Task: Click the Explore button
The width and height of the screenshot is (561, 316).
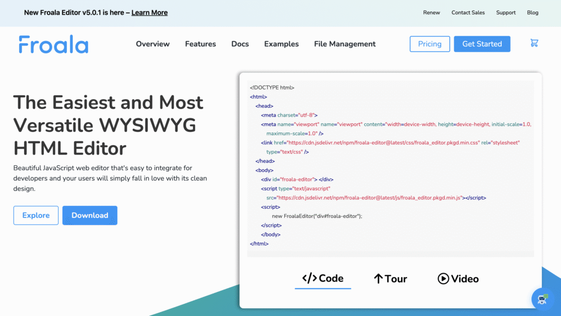Action: pos(36,215)
